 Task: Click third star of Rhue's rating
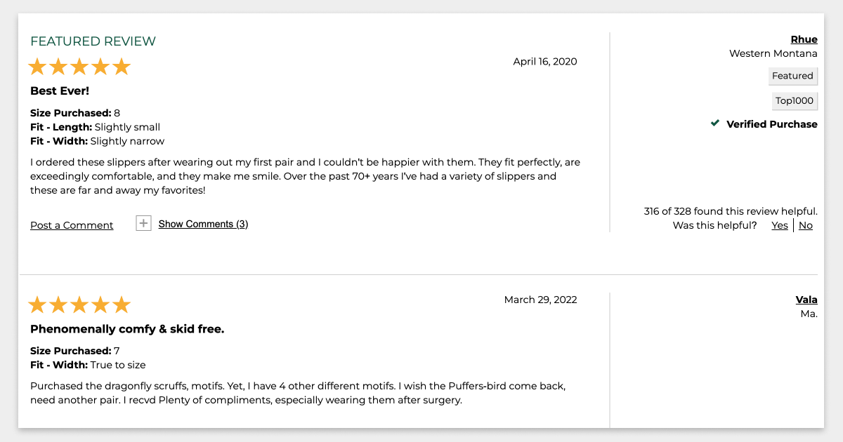click(79, 67)
